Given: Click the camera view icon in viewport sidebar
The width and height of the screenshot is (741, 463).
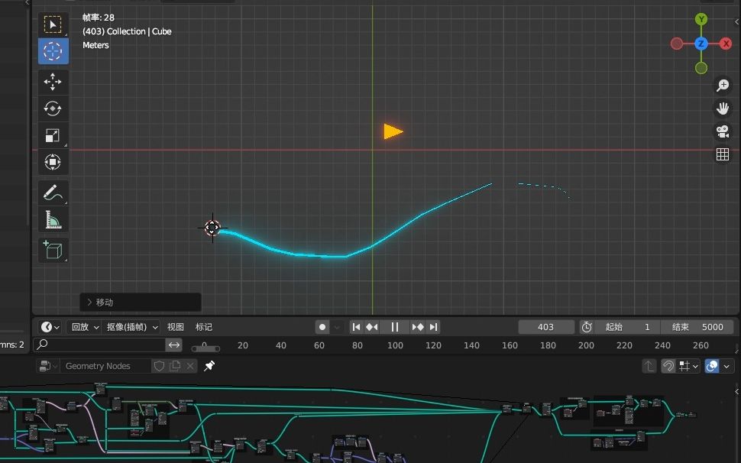Looking at the screenshot, I should coord(723,131).
